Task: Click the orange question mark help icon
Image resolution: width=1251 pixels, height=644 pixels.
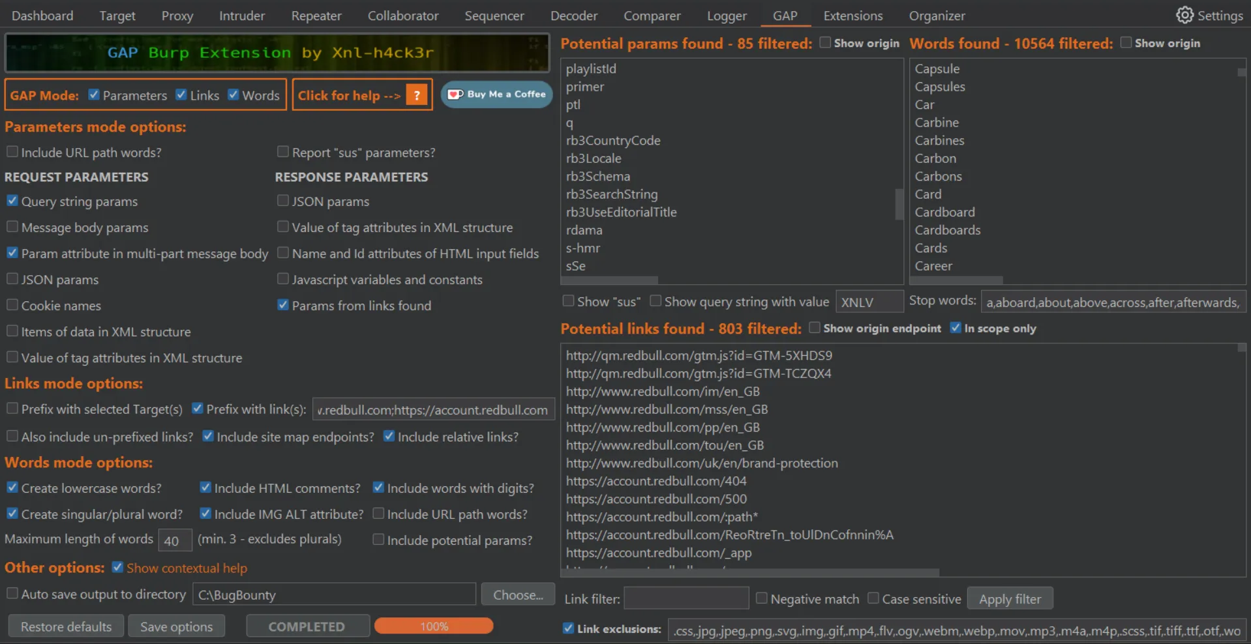Action: click(x=416, y=95)
